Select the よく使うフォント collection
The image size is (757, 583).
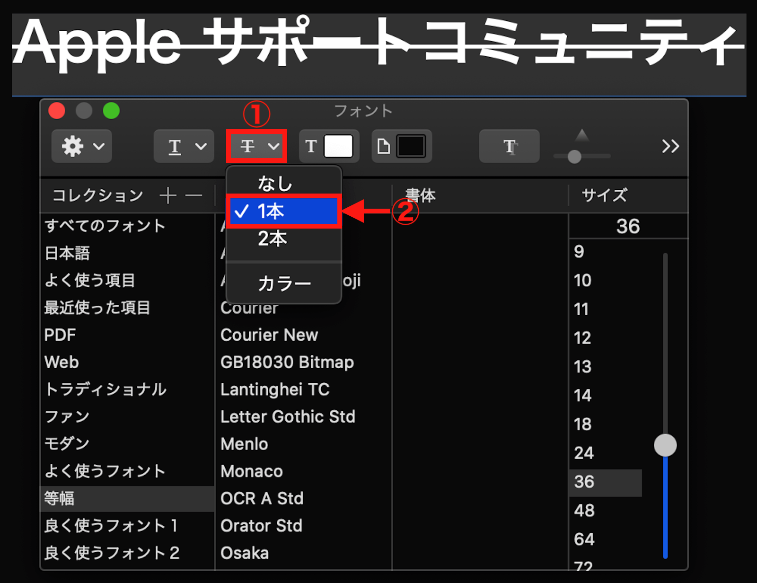128,471
